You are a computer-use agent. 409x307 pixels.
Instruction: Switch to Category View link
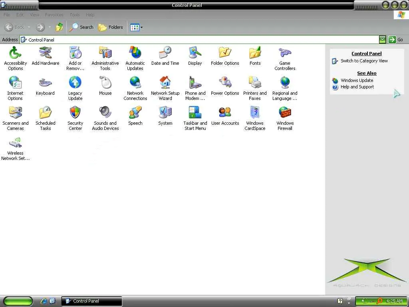pyautogui.click(x=364, y=61)
